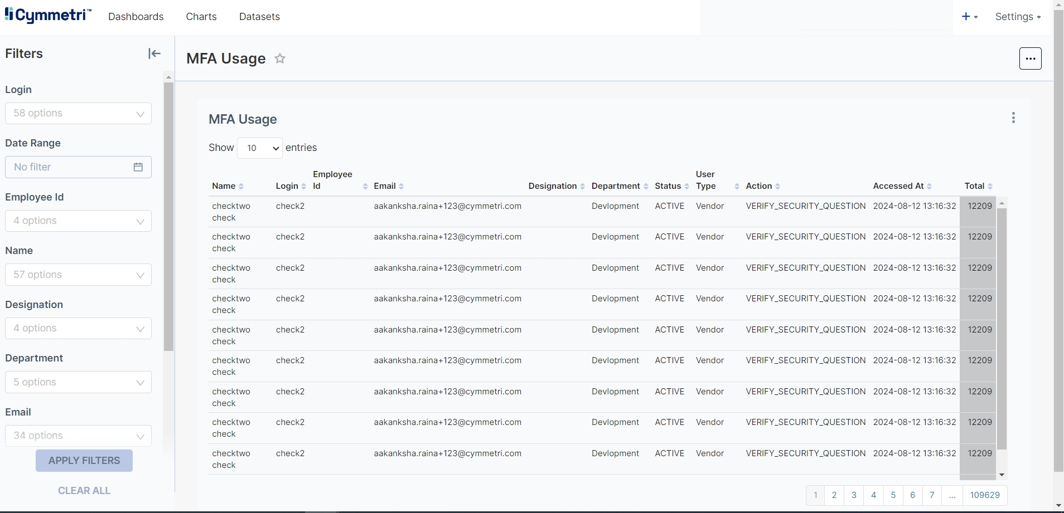
Task: Click the CLEAR ALL link
Action: (84, 491)
